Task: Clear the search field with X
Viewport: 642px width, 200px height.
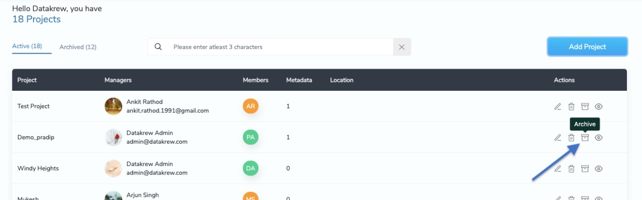Action: click(402, 47)
